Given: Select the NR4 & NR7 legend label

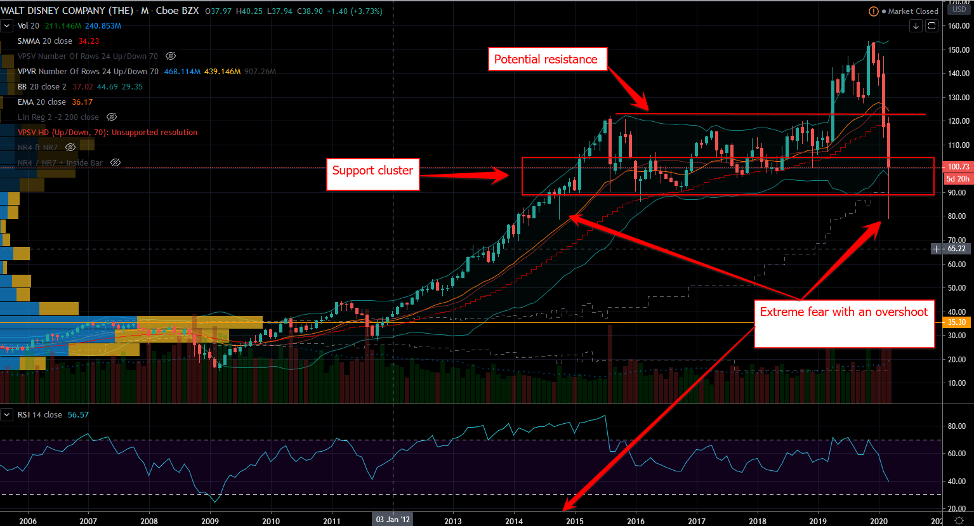Looking at the screenshot, I should [x=38, y=148].
